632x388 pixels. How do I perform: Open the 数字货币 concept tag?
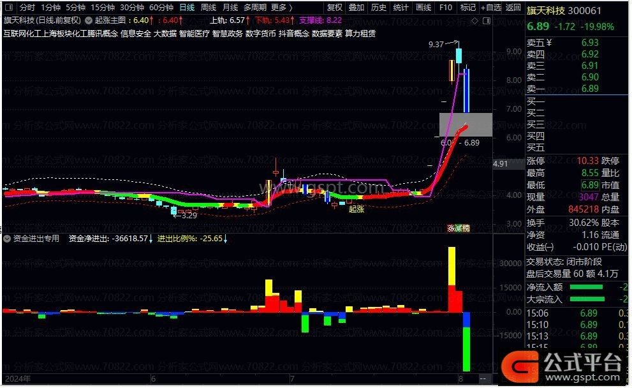pyautogui.click(x=260, y=33)
